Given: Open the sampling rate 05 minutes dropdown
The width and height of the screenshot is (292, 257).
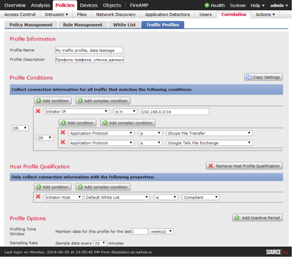Looking at the screenshot, I should 100,243.
